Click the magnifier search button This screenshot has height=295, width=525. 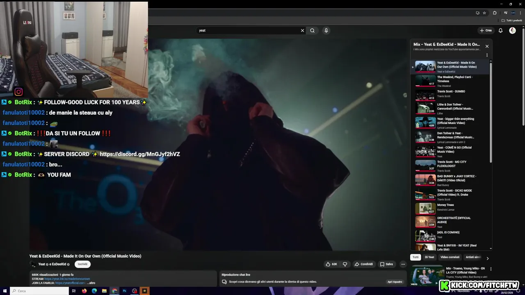(313, 30)
